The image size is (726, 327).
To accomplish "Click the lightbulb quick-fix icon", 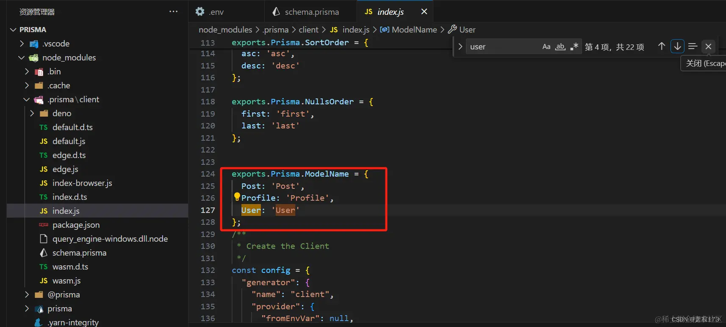I will tap(237, 196).
